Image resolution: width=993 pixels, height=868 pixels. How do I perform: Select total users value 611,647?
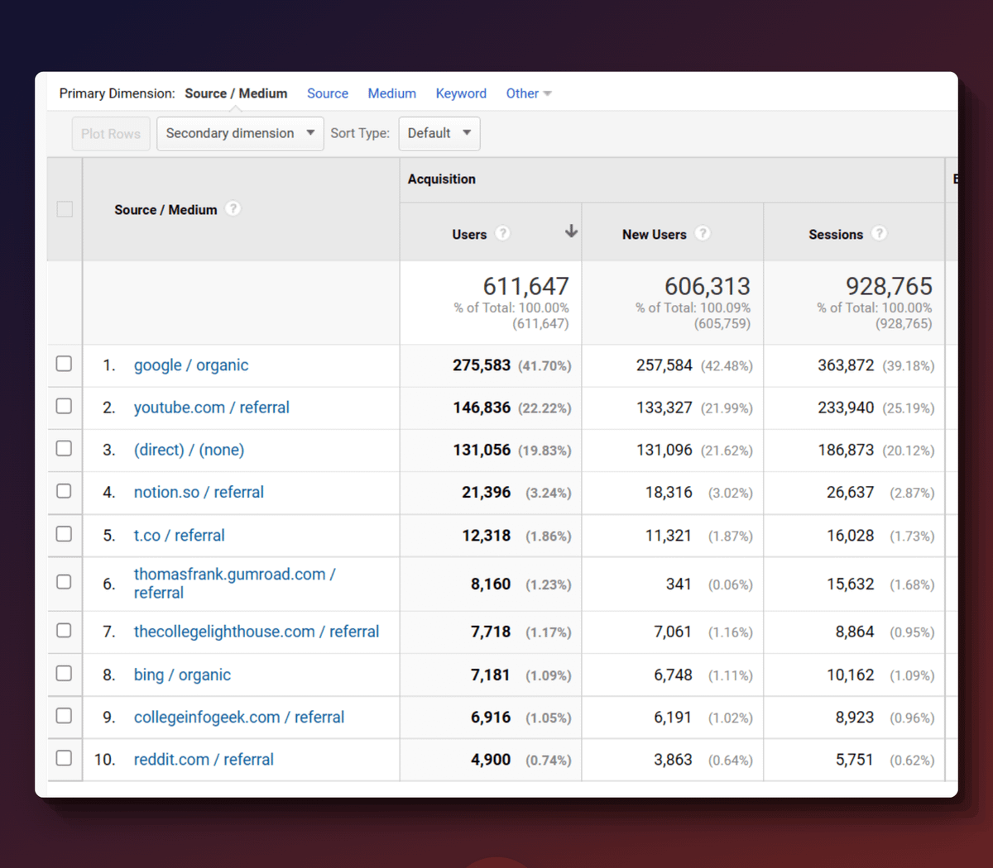coord(526,286)
